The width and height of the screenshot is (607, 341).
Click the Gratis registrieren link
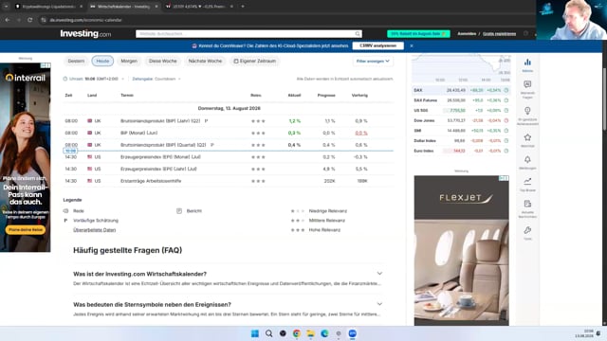click(x=499, y=34)
